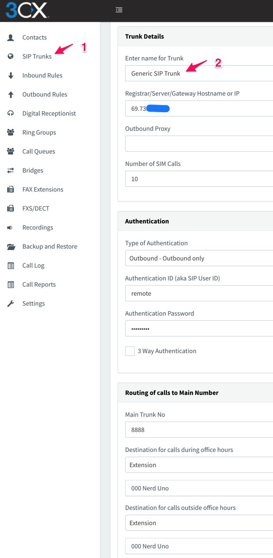Open the Type of Authentication dropdown
The width and height of the screenshot is (273, 558).
click(x=199, y=258)
